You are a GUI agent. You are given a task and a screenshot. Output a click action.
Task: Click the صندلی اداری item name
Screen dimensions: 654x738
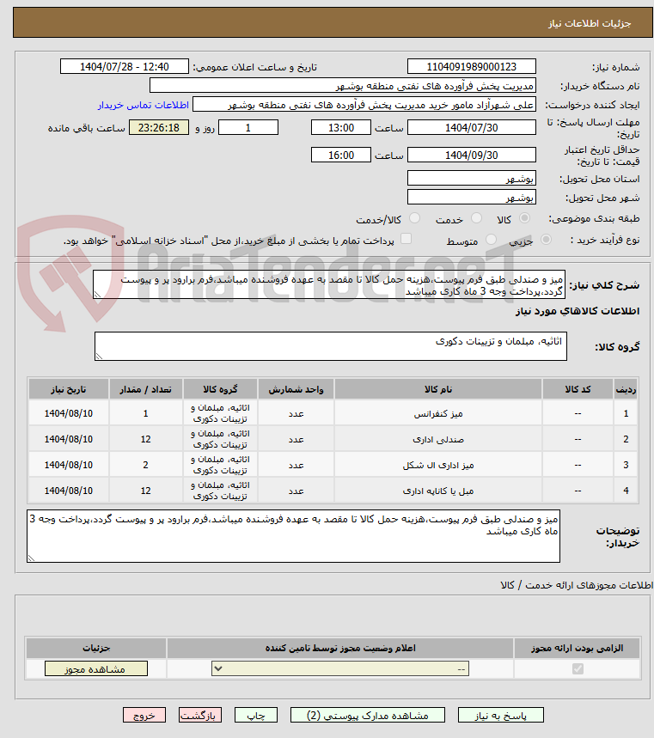[438, 440]
